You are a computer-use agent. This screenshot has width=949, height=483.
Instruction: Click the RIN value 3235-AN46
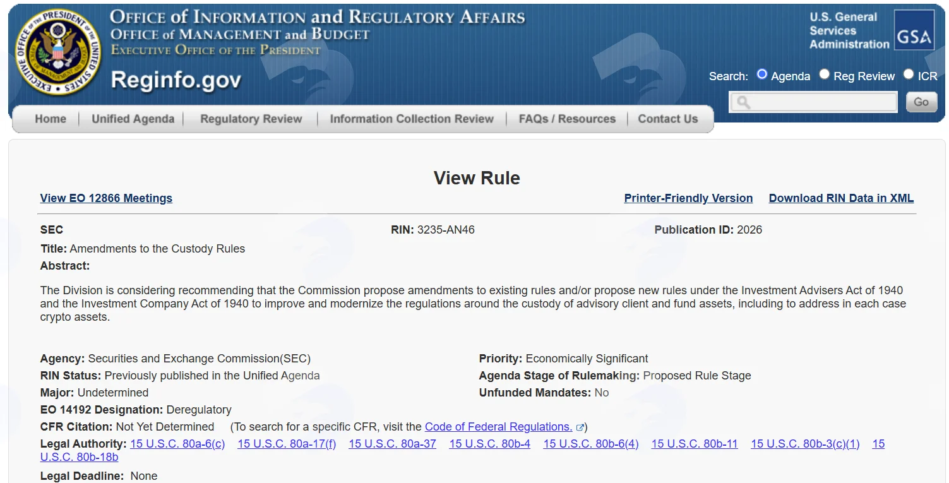(x=446, y=230)
